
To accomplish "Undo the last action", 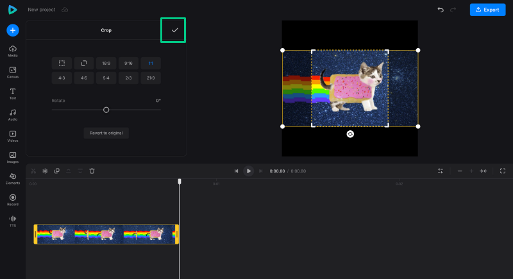I will 441,10.
